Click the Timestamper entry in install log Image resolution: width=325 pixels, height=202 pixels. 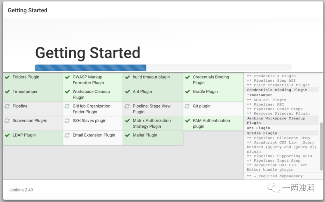[259, 95]
